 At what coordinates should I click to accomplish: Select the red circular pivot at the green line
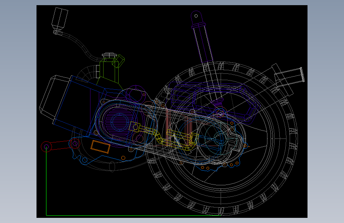click(46, 147)
